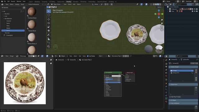Open the Object Data properties tab icon

[166, 99]
